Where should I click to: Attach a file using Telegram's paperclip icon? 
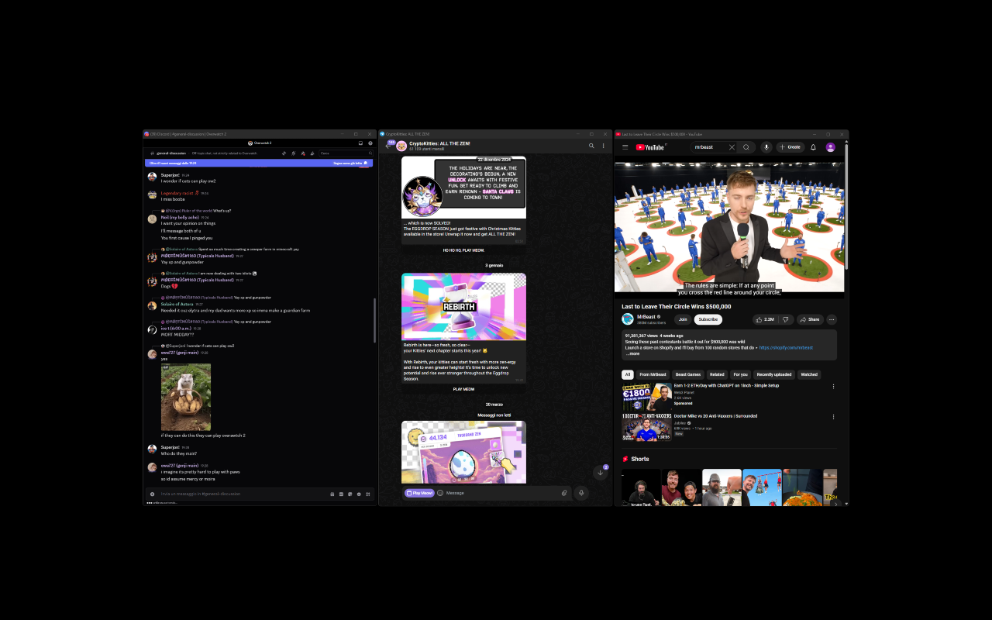click(564, 493)
